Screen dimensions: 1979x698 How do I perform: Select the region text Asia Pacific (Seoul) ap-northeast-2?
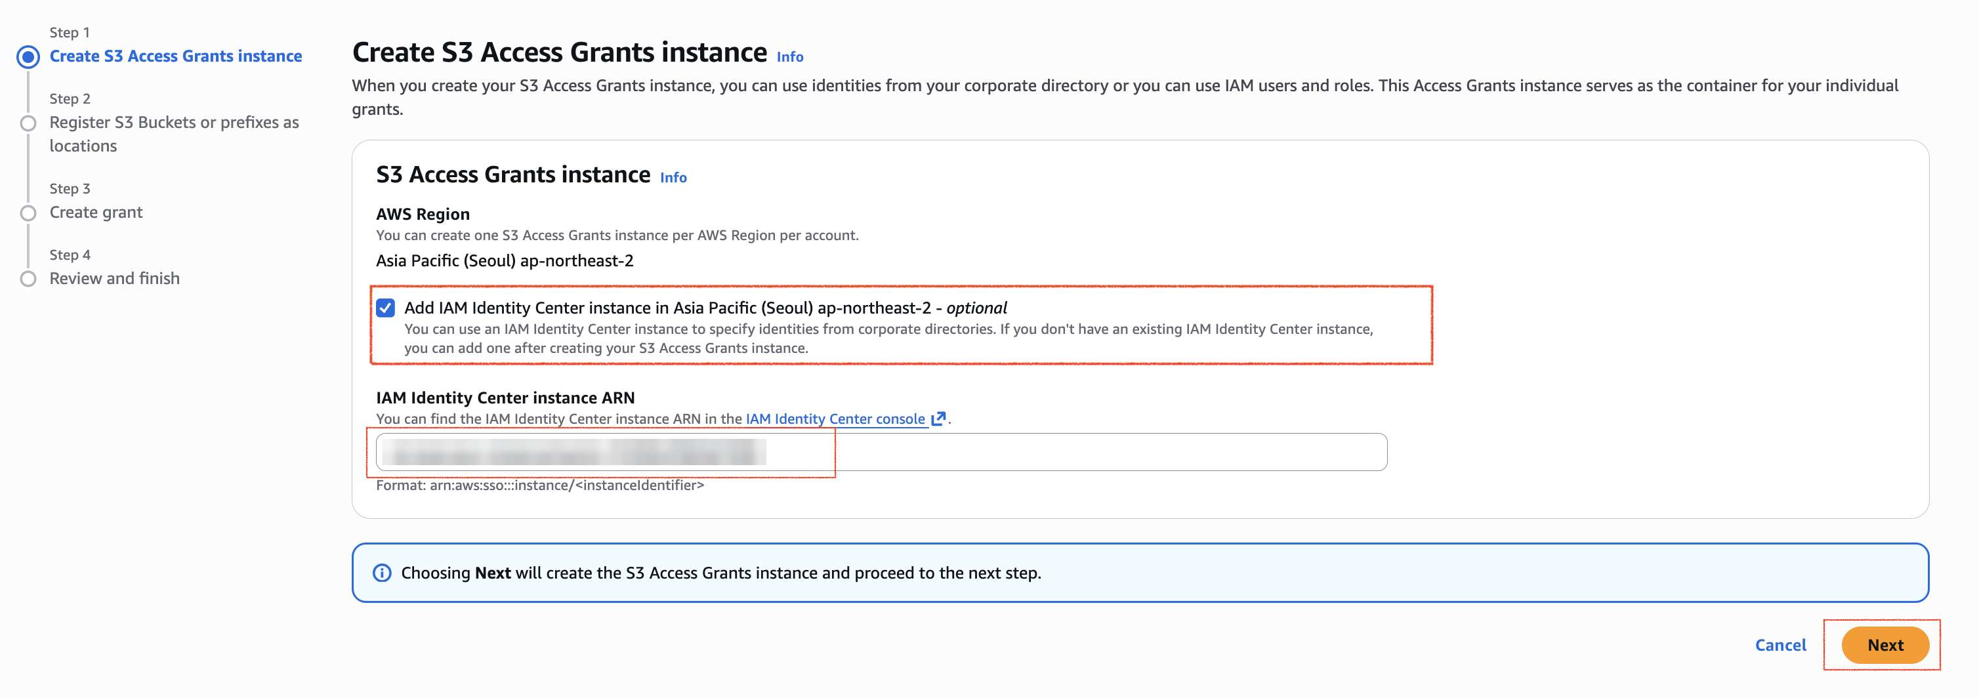[505, 260]
